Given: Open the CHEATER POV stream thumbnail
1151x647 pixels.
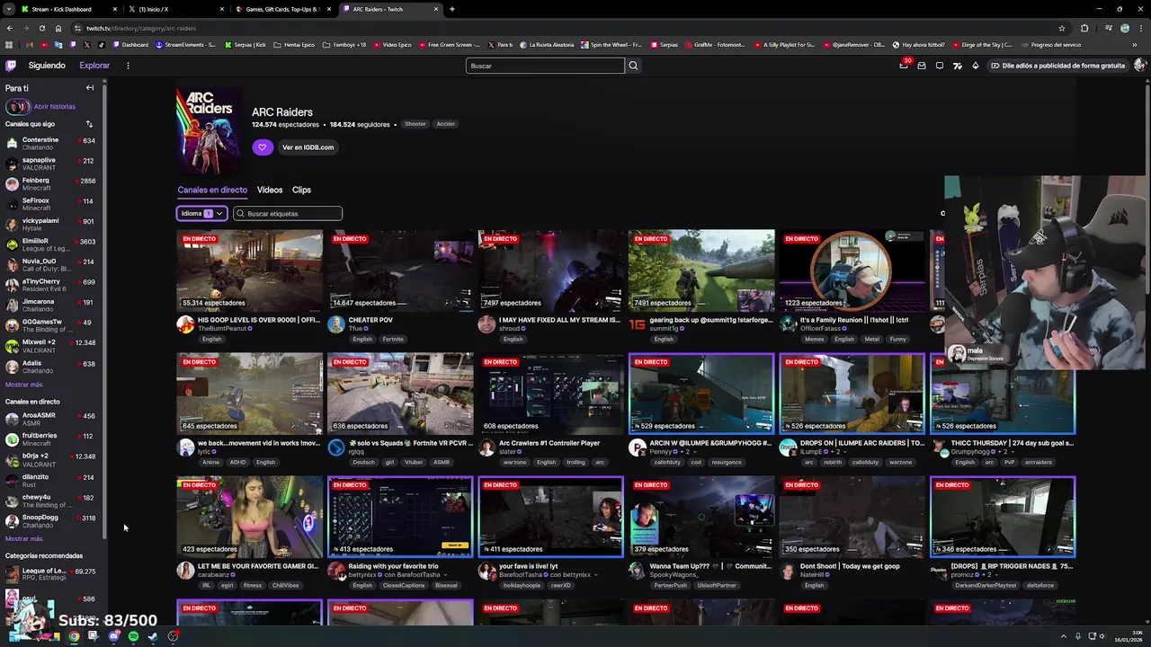Looking at the screenshot, I should pyautogui.click(x=400, y=270).
